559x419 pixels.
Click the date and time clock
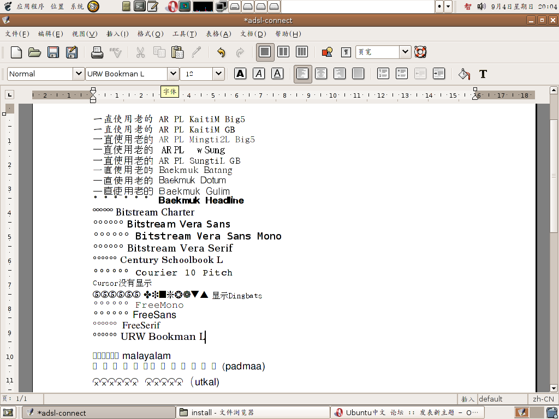pyautogui.click(x=524, y=6)
